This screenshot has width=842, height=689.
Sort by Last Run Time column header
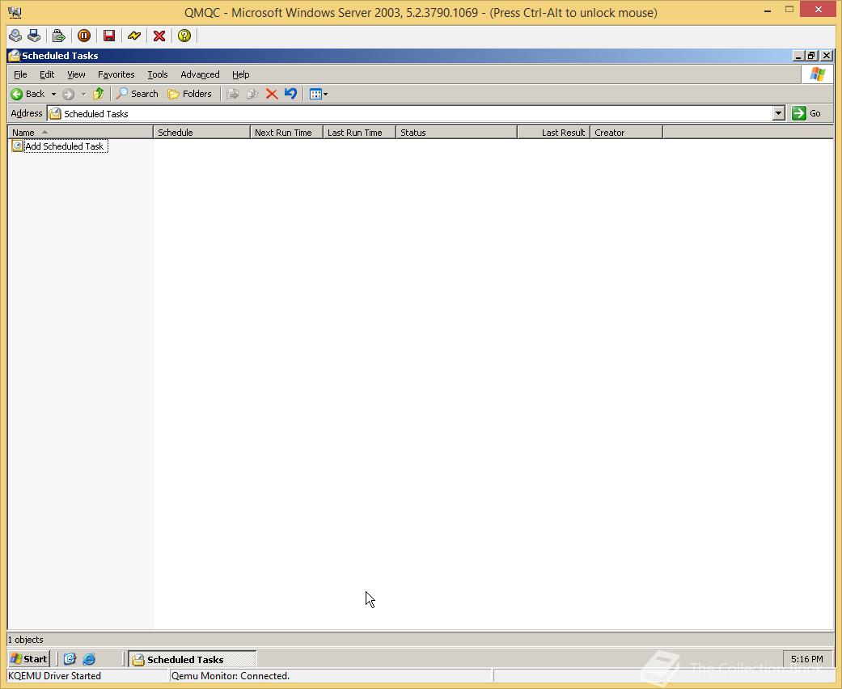tap(359, 132)
